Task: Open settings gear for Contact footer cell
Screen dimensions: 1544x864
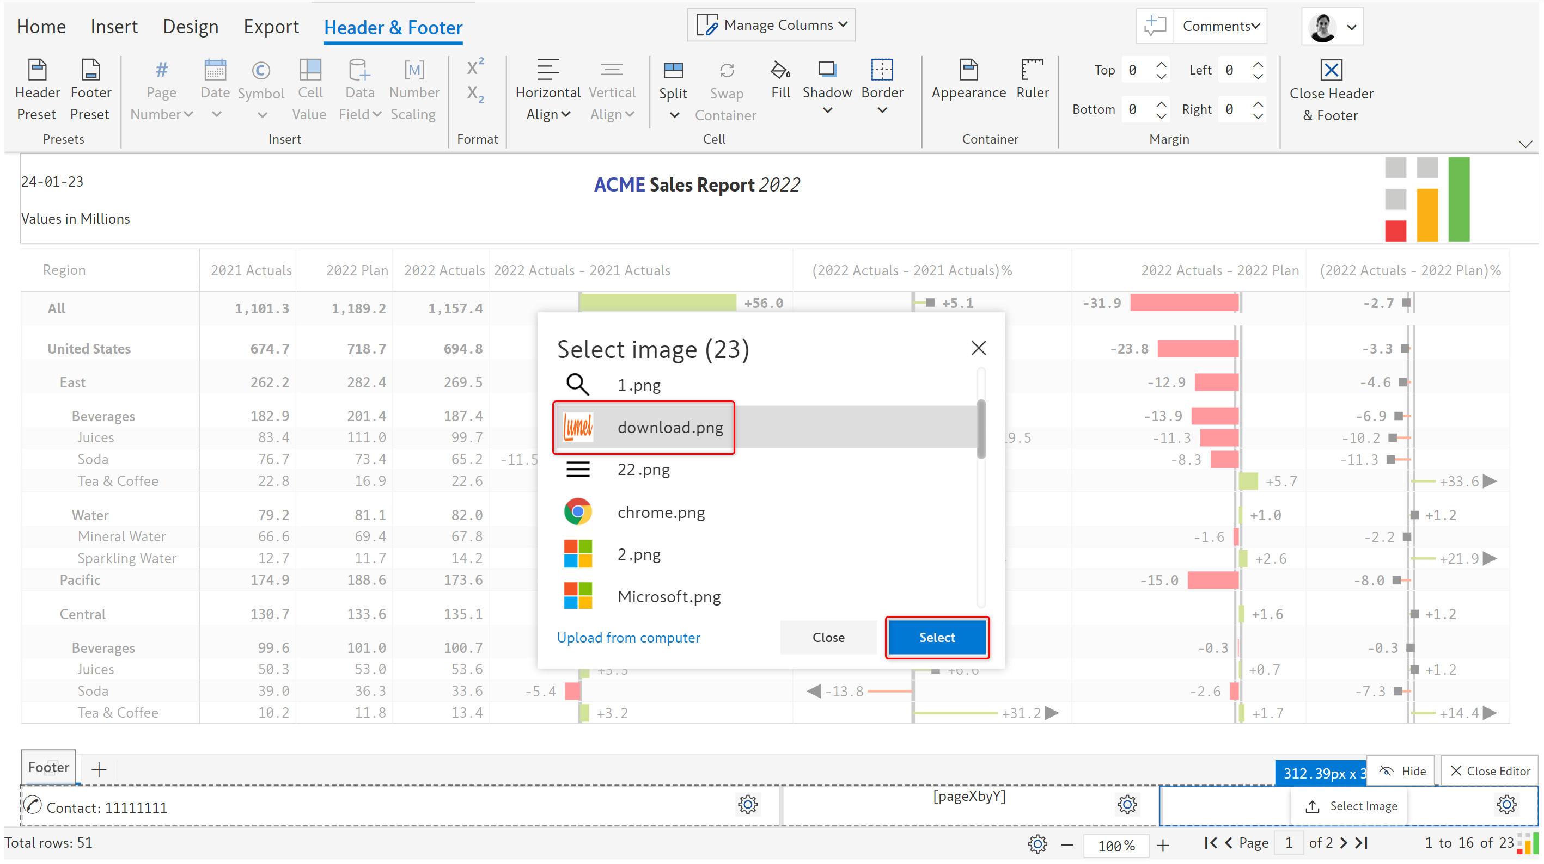Action: pyautogui.click(x=747, y=804)
